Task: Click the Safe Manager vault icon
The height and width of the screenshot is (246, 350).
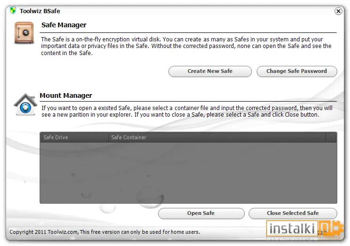Action: click(24, 33)
